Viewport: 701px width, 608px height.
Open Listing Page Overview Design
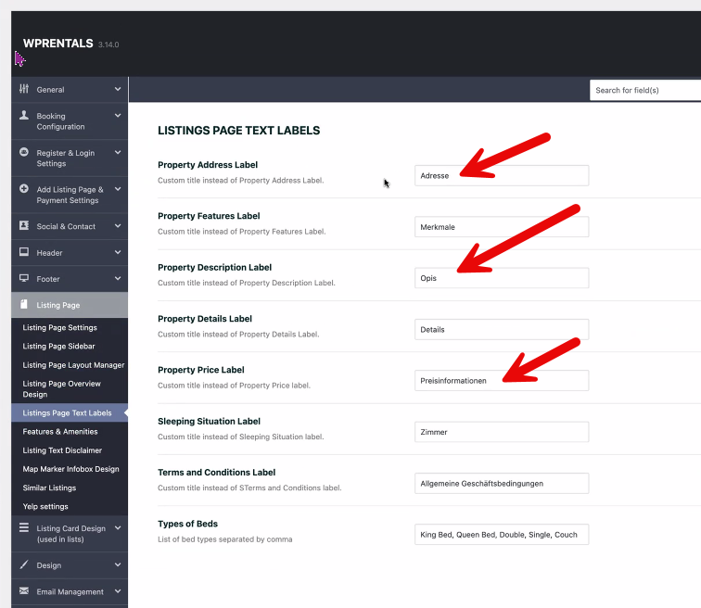tap(62, 388)
